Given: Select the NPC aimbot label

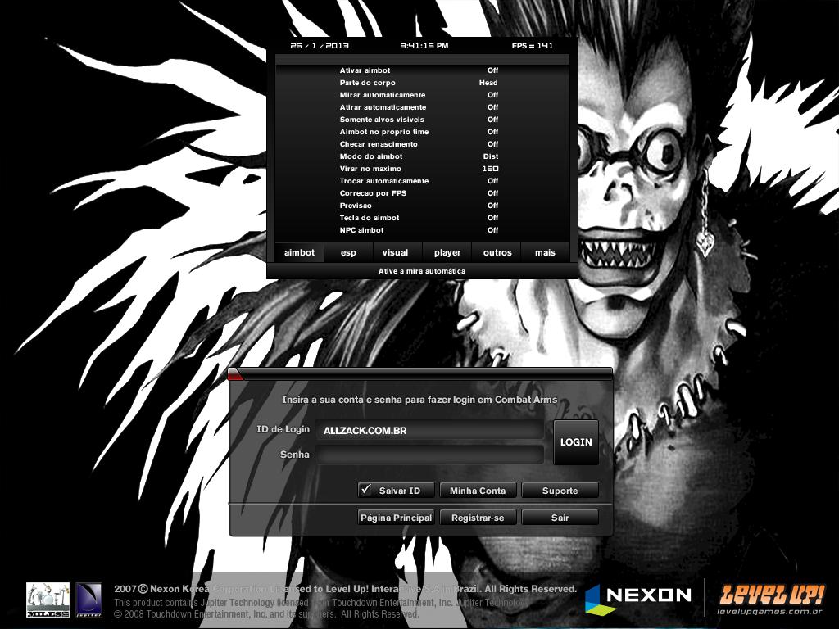Looking at the screenshot, I should [x=361, y=230].
